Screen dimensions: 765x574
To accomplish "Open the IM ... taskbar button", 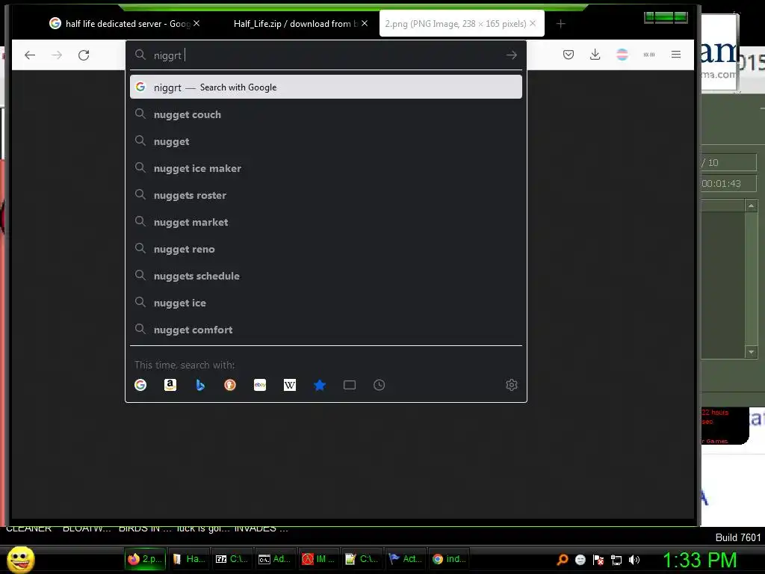I will pos(318,559).
